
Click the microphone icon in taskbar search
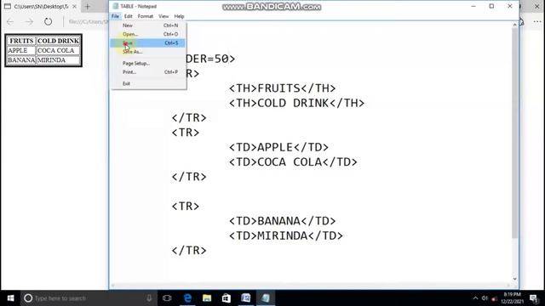[149, 298]
